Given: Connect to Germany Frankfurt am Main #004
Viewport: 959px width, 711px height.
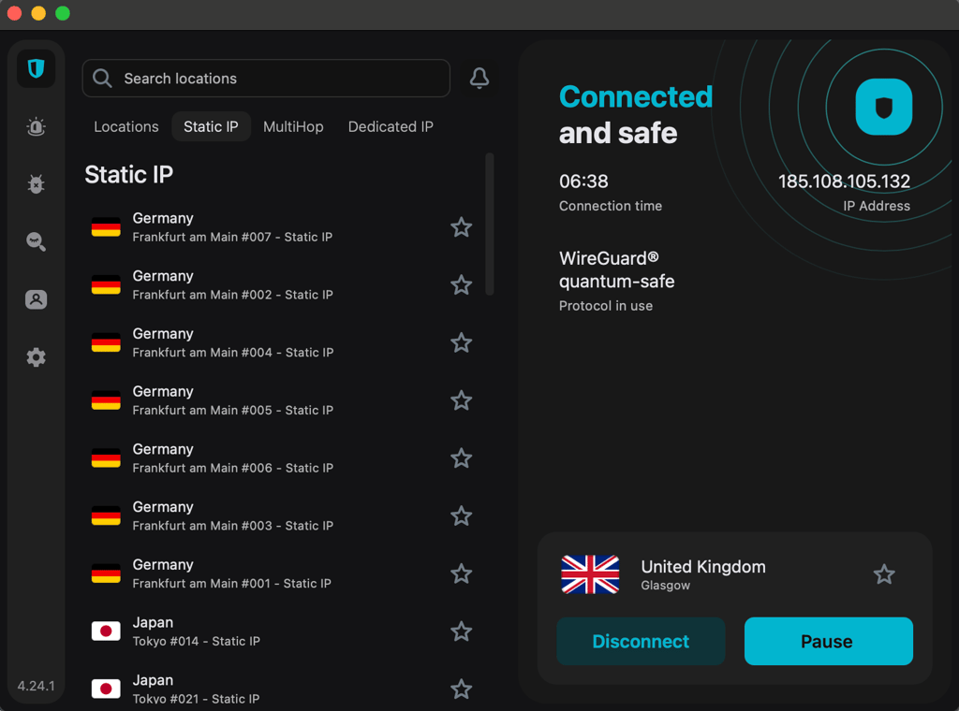Looking at the screenshot, I should 281,342.
